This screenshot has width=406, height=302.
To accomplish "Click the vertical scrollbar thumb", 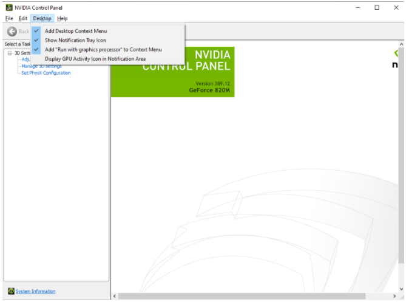I will (x=401, y=156).
